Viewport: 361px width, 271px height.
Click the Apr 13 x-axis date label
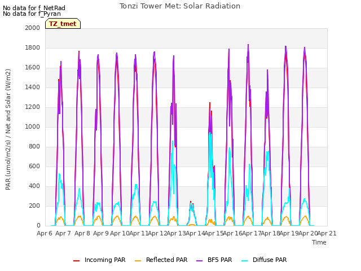coord(176,233)
